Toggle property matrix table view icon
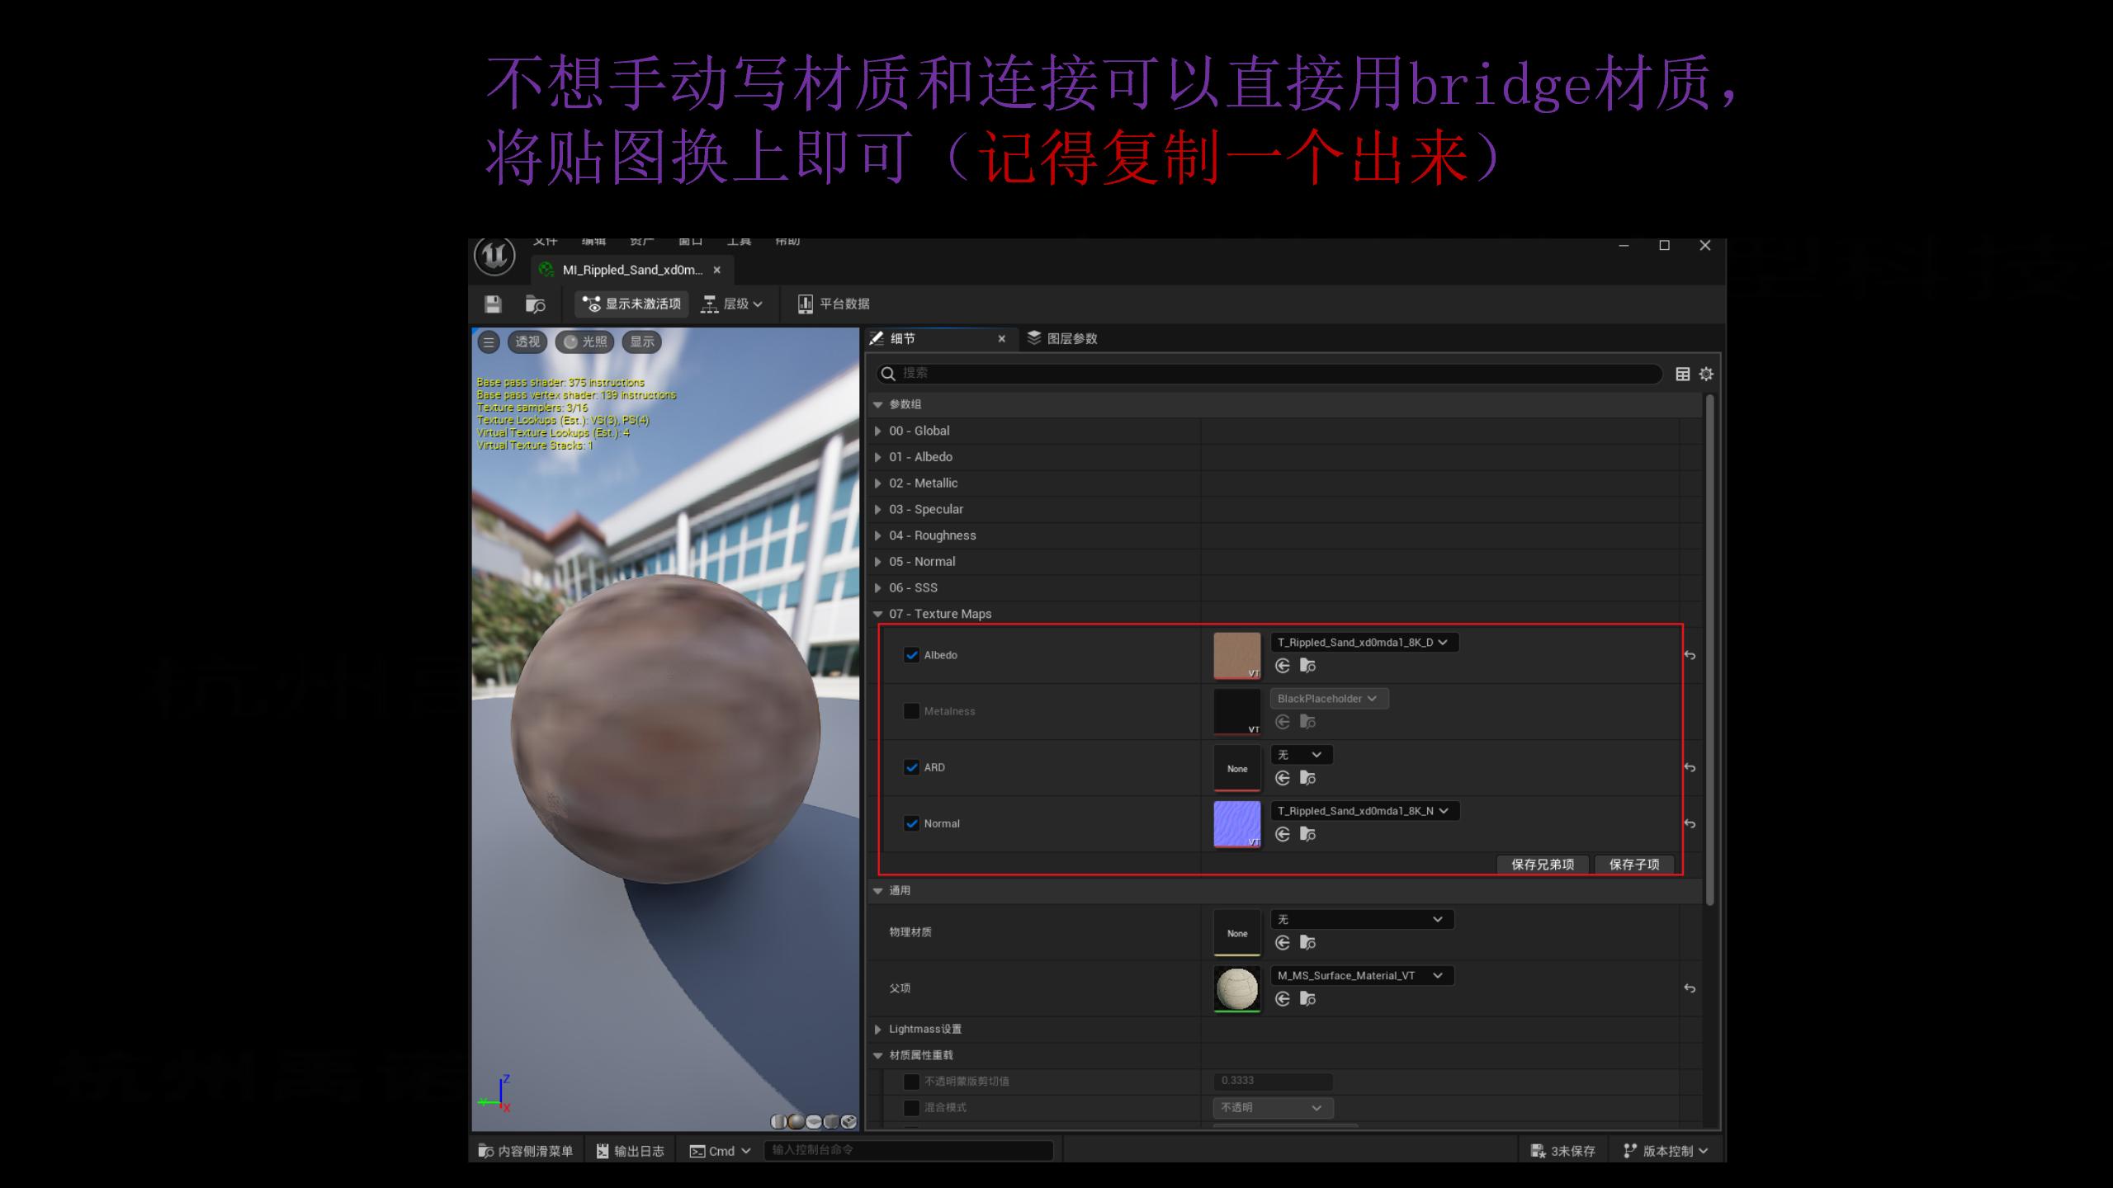The width and height of the screenshot is (2113, 1188). pos(1682,374)
